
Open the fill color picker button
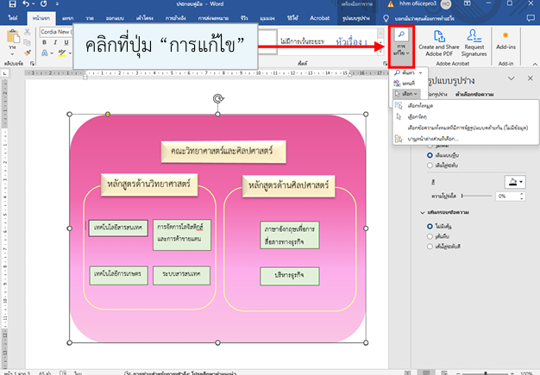pyautogui.click(x=514, y=182)
